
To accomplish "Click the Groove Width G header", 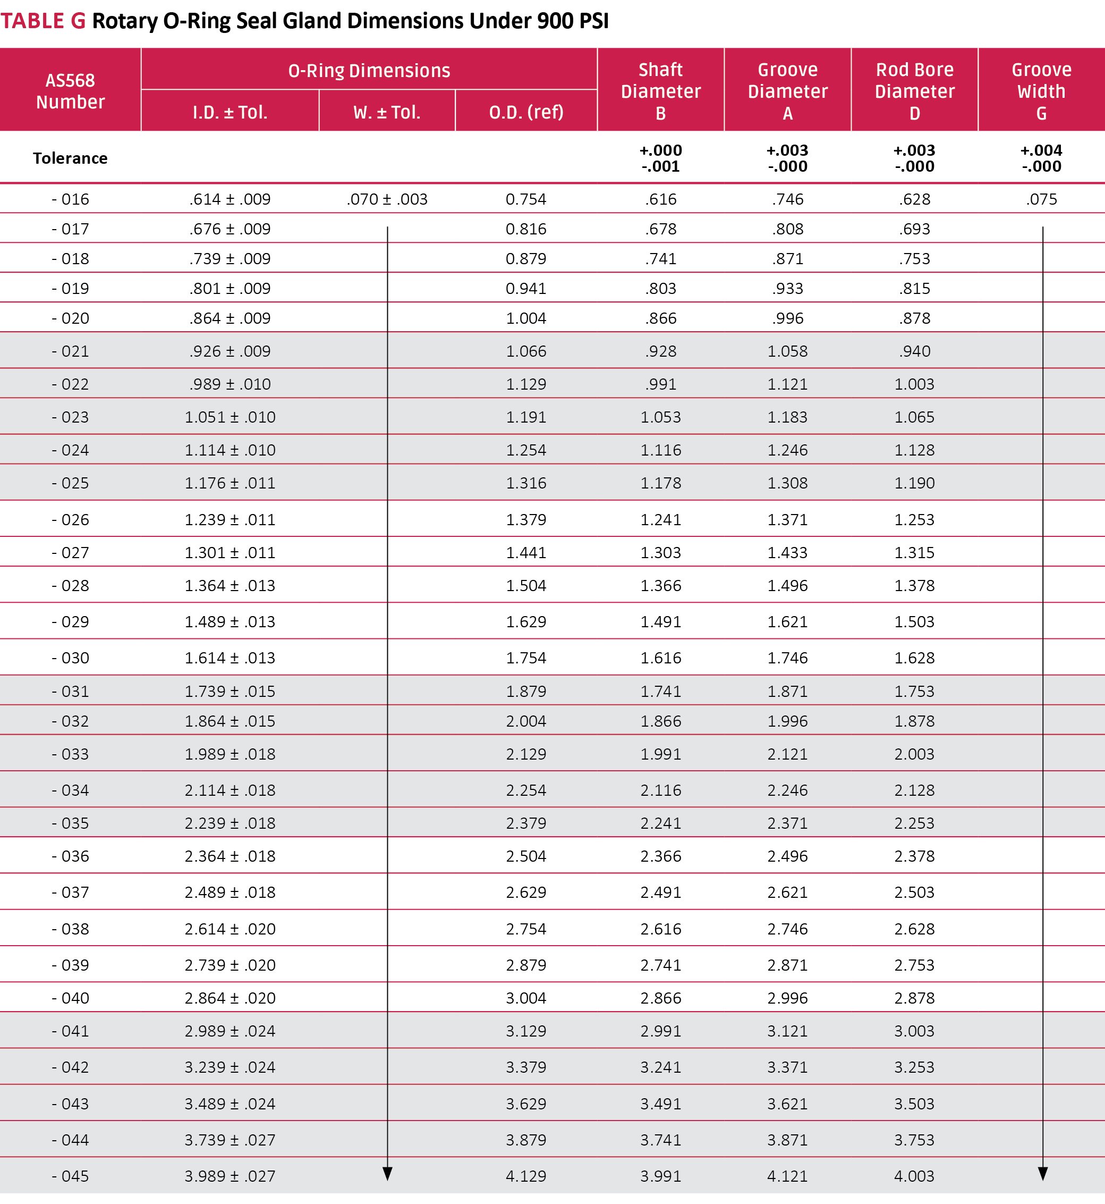I will (x=1041, y=91).
